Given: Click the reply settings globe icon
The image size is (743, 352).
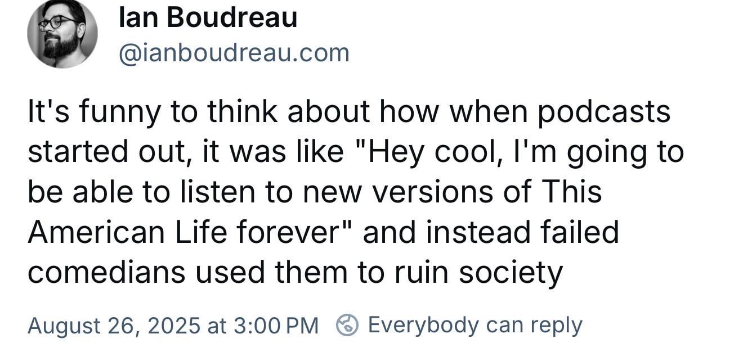Looking at the screenshot, I should [347, 325].
